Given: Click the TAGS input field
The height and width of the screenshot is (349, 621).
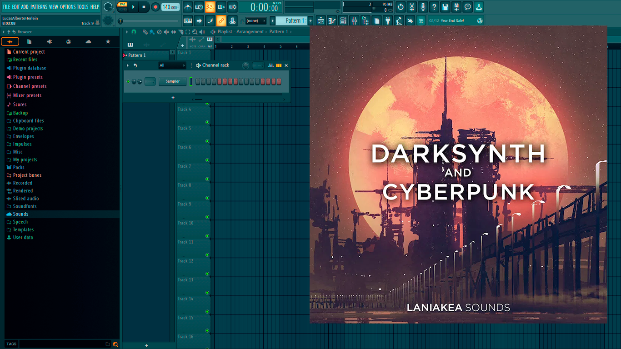Looking at the screenshot, I should click(x=65, y=344).
